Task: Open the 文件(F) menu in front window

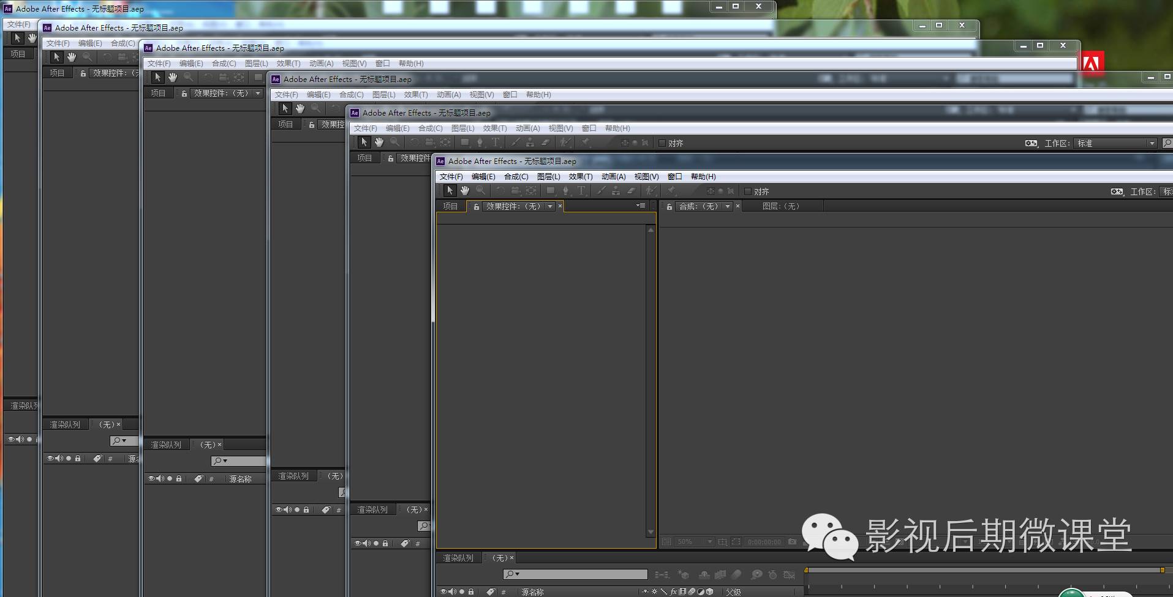Action: (451, 177)
